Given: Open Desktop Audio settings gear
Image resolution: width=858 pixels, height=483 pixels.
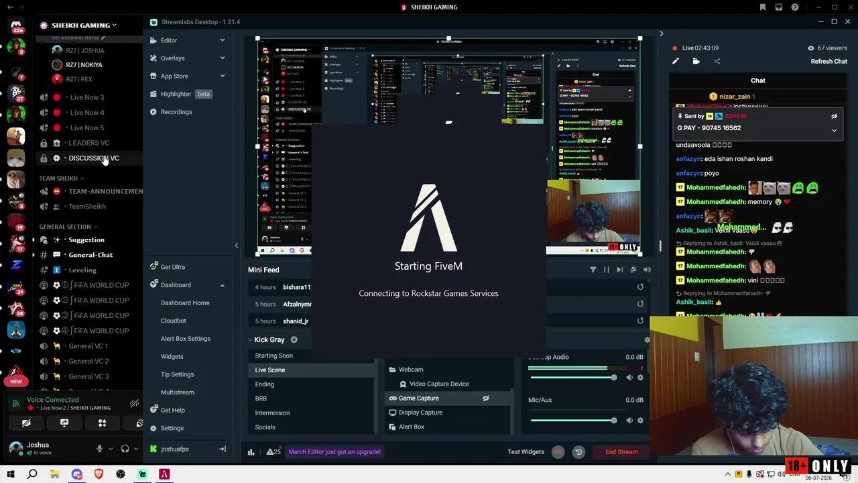Looking at the screenshot, I should tap(640, 378).
